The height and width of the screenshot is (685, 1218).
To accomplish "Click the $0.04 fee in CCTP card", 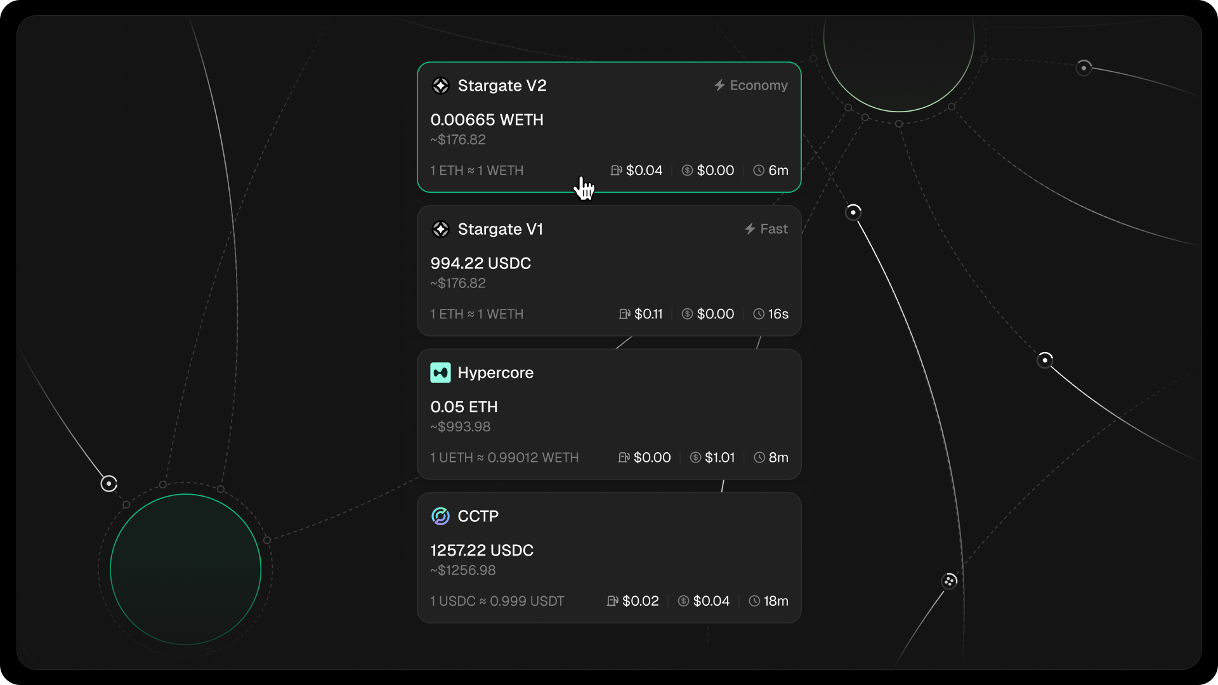I will coord(711,601).
